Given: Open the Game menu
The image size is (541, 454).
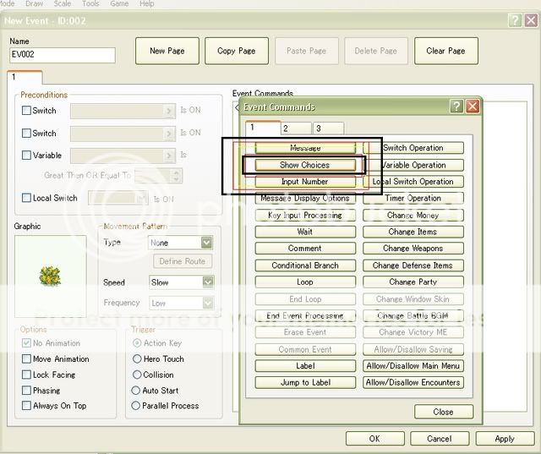Looking at the screenshot, I should pyautogui.click(x=119, y=3).
